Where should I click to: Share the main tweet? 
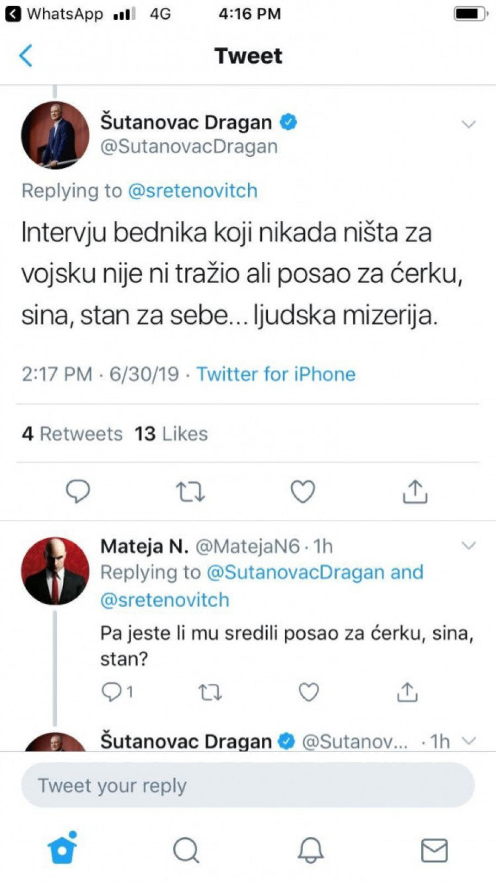click(415, 491)
